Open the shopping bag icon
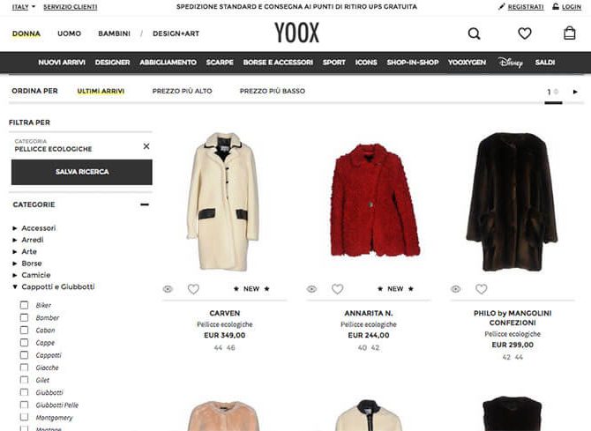591x431 pixels. point(569,33)
